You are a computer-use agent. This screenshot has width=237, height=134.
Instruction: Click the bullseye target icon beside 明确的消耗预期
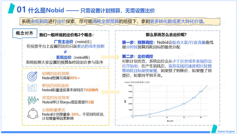[x=32, y=76]
